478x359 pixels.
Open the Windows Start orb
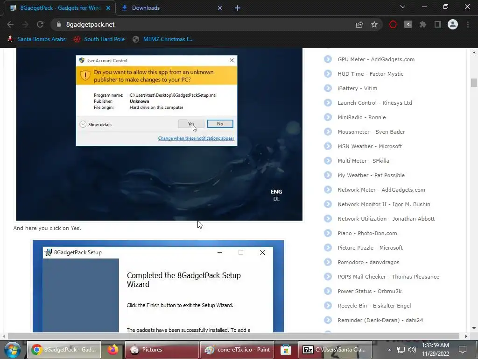[12, 350]
